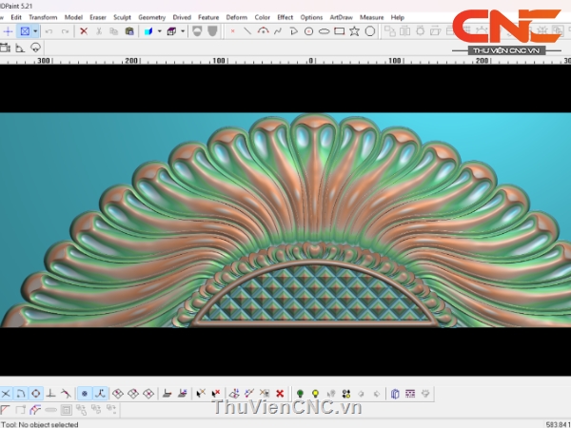Choose the straight line drawing tool
571x428 pixels.
247,31
